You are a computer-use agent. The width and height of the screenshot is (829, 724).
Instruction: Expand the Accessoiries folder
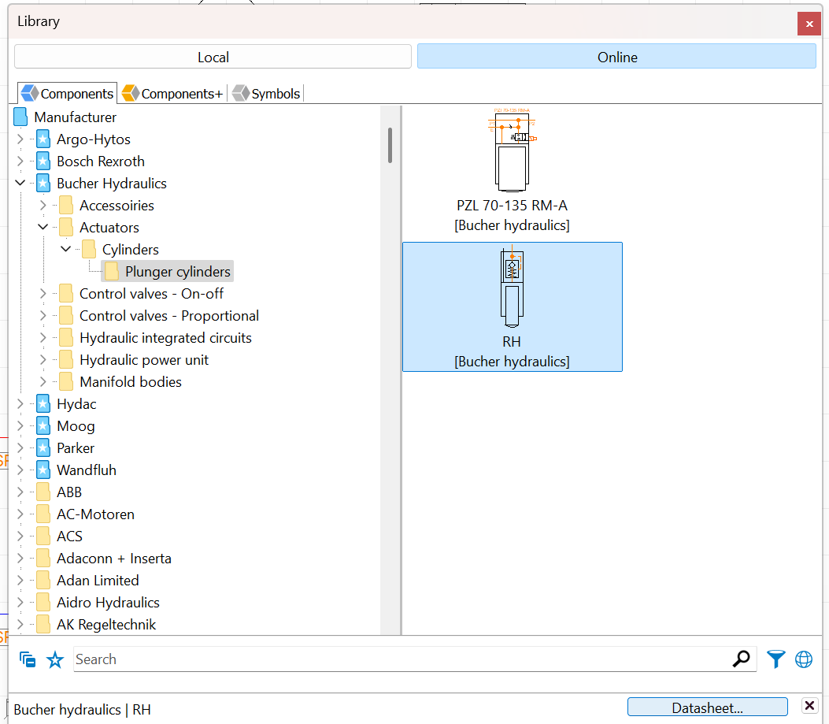click(x=43, y=206)
